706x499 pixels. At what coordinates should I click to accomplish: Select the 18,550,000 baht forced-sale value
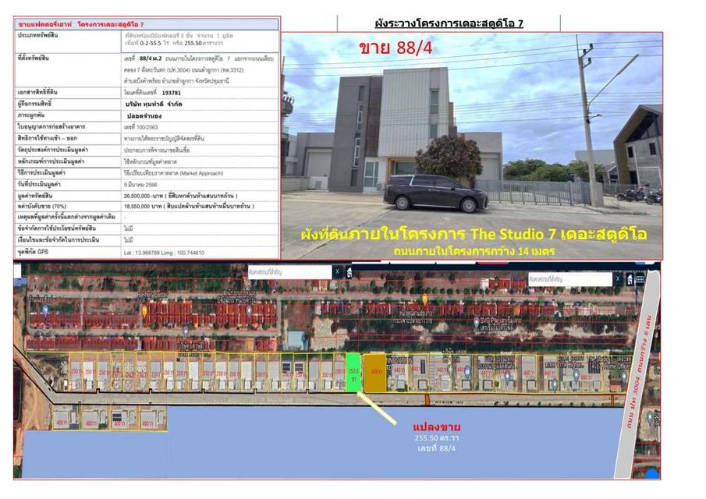pyautogui.click(x=189, y=206)
